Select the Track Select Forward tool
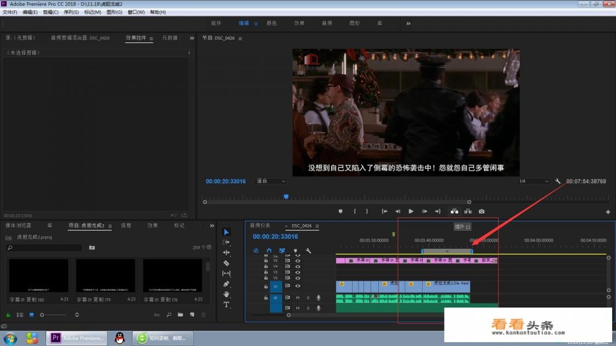The image size is (616, 346). [x=227, y=241]
